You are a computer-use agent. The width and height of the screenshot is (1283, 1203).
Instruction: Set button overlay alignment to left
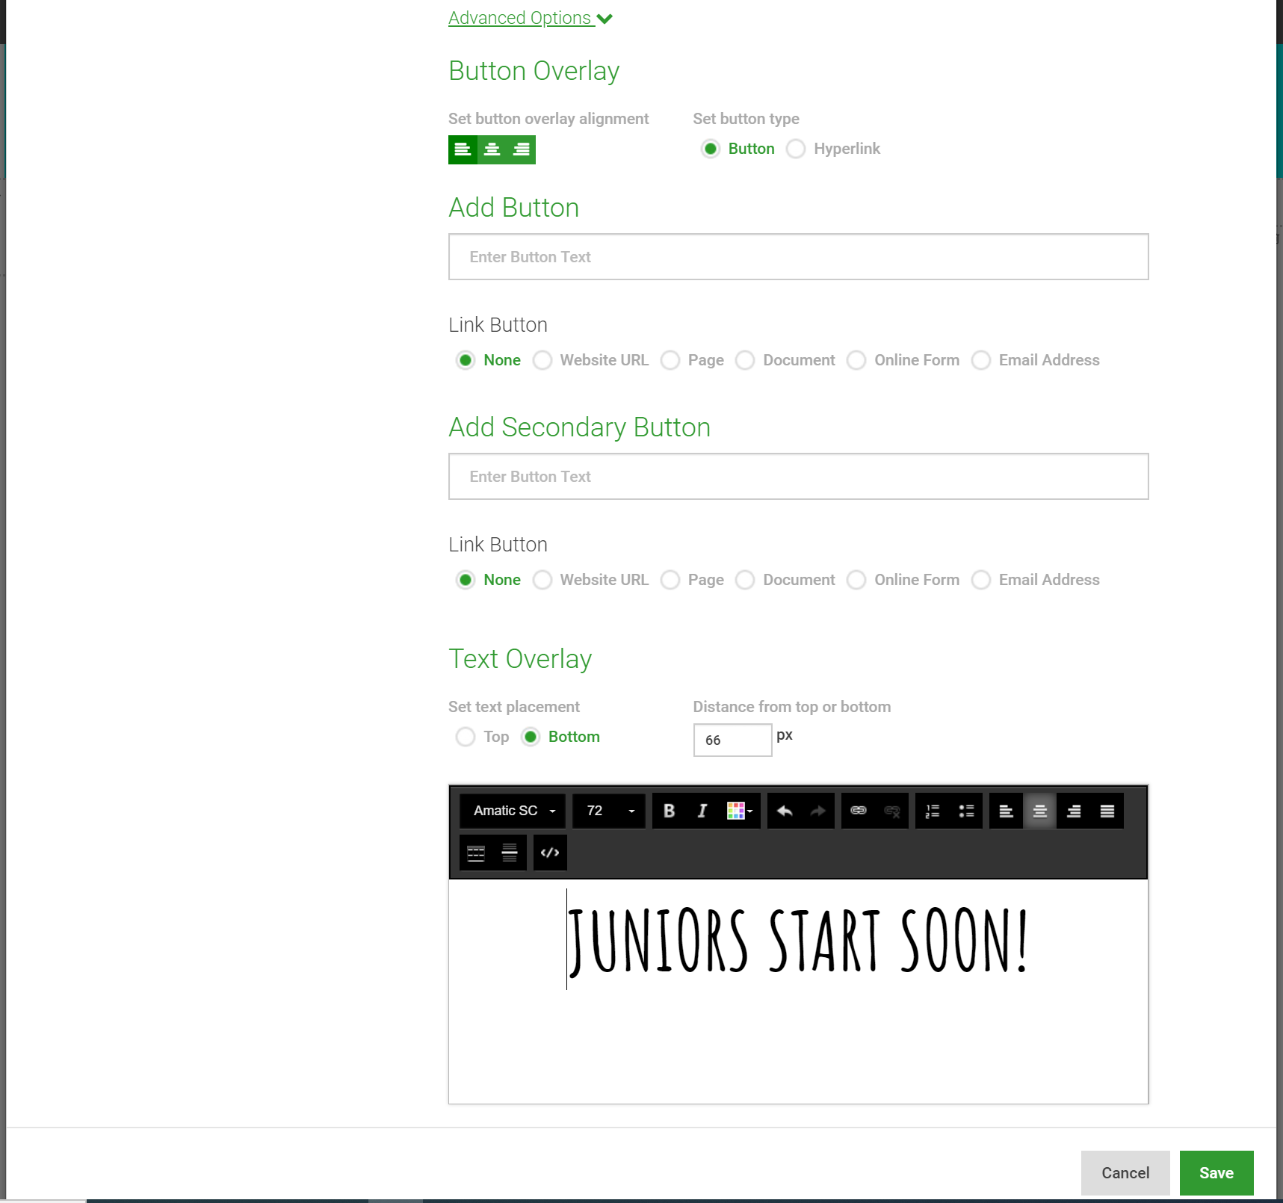[463, 149]
